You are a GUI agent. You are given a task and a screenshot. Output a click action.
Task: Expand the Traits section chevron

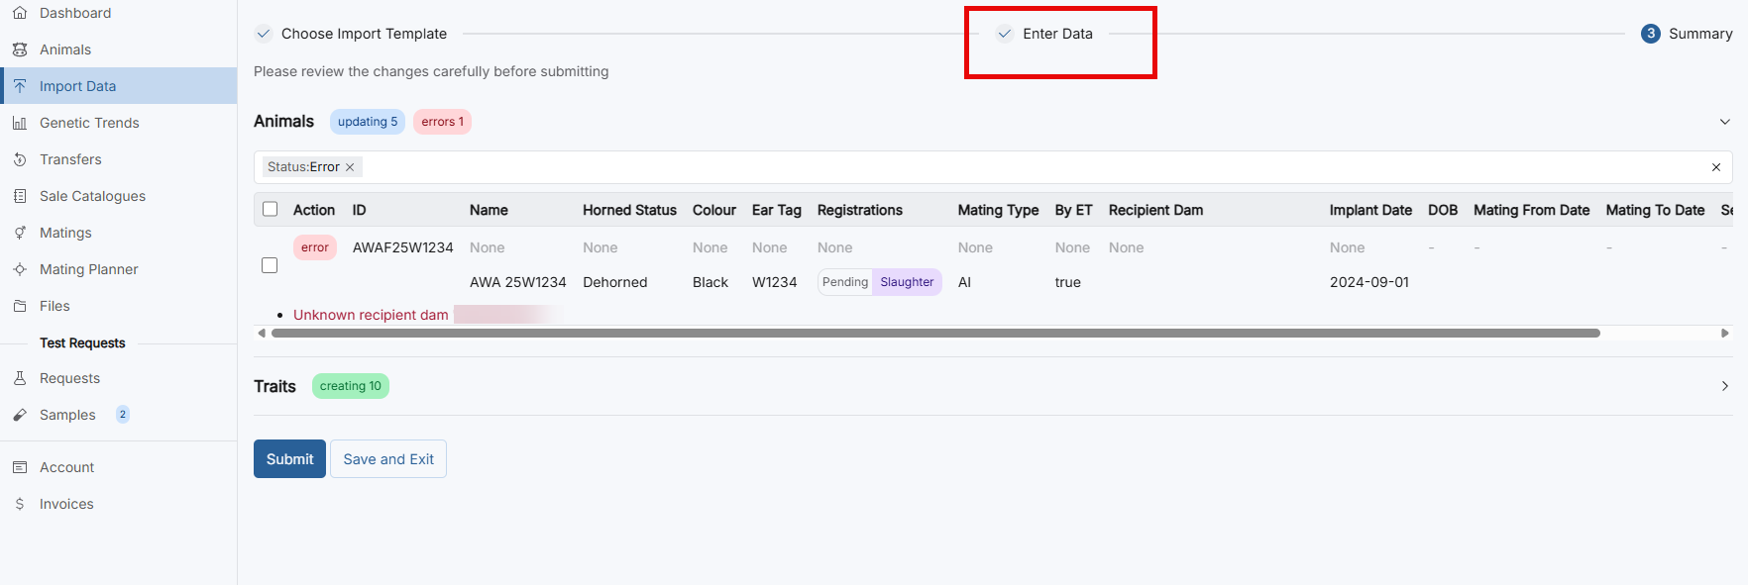(x=1724, y=386)
